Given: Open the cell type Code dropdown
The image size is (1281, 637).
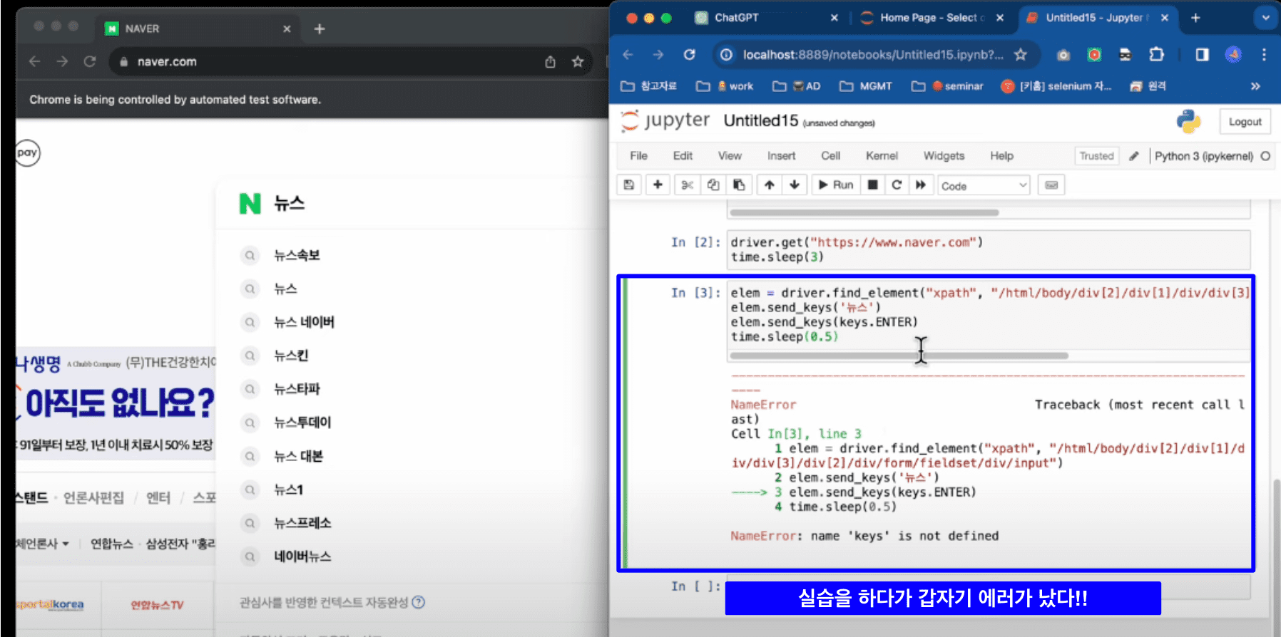Looking at the screenshot, I should coord(984,186).
